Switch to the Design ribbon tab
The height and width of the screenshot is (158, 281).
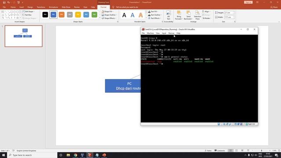pyautogui.click(x=30, y=7)
